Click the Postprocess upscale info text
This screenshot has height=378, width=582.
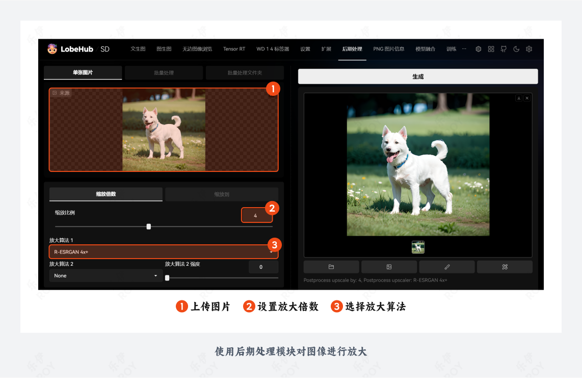375,280
